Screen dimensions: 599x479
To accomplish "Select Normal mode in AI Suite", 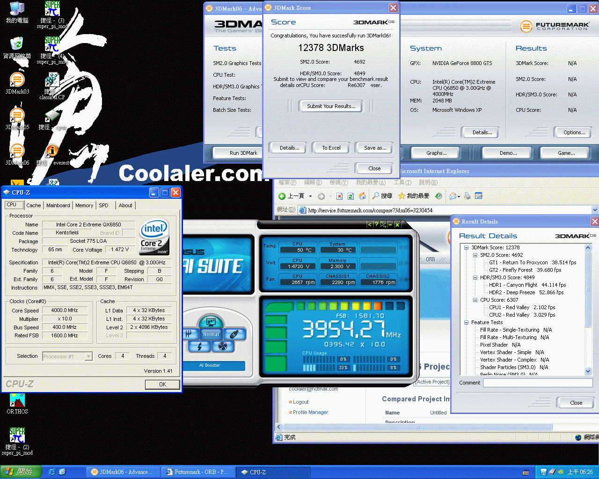I will 211,334.
